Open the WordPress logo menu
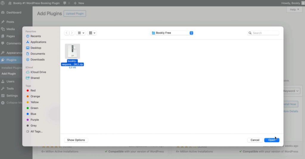305x159 pixels. coord(3,3)
